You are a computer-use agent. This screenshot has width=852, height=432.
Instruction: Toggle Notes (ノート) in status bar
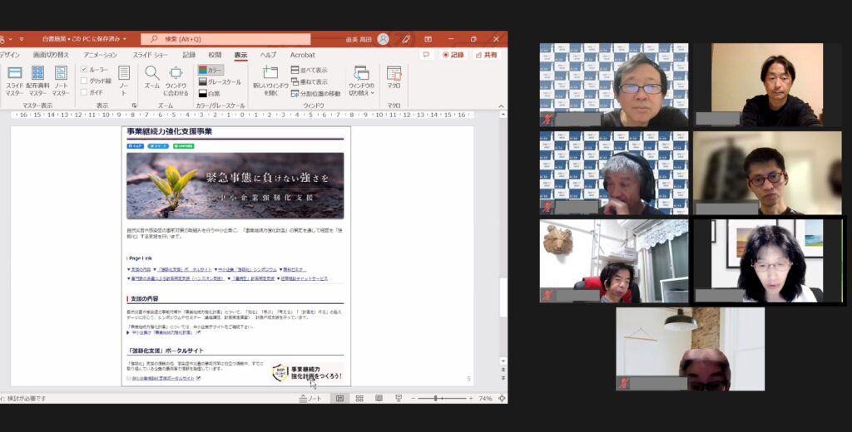point(310,398)
